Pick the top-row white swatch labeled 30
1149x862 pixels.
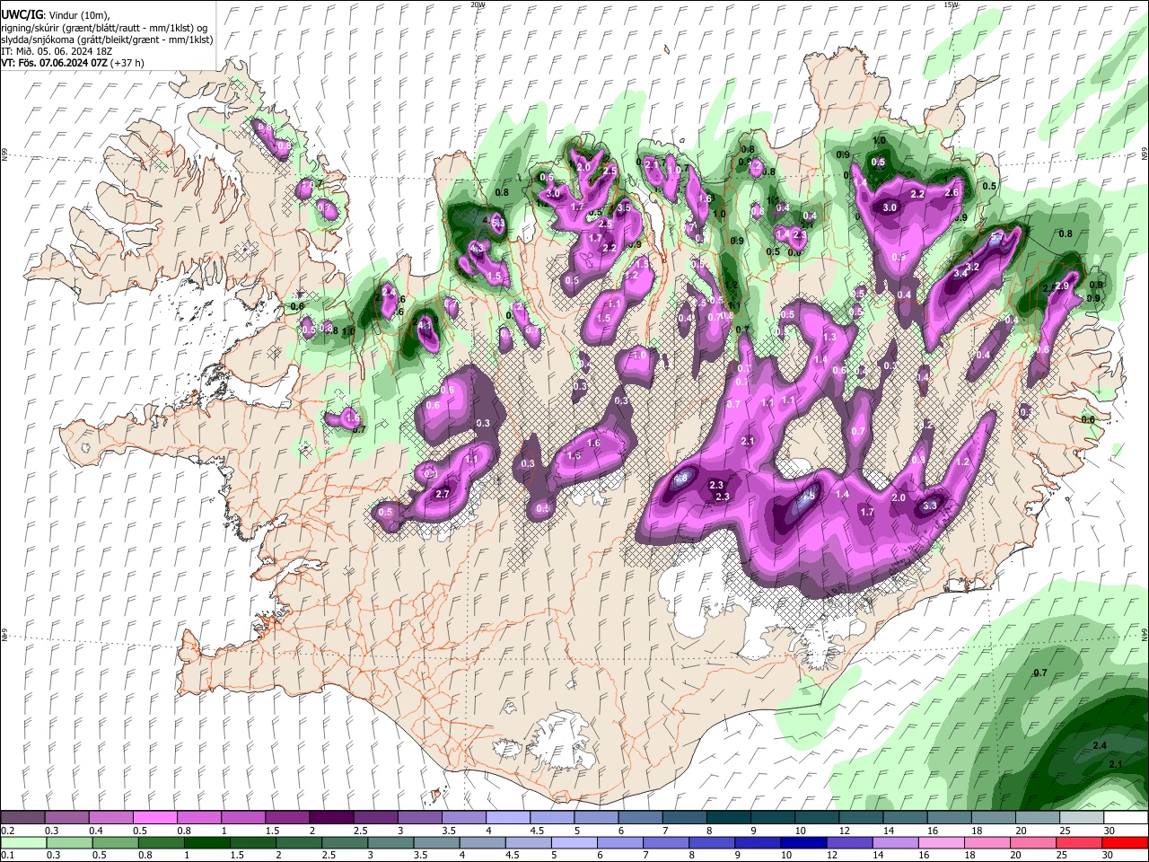(x=1126, y=818)
